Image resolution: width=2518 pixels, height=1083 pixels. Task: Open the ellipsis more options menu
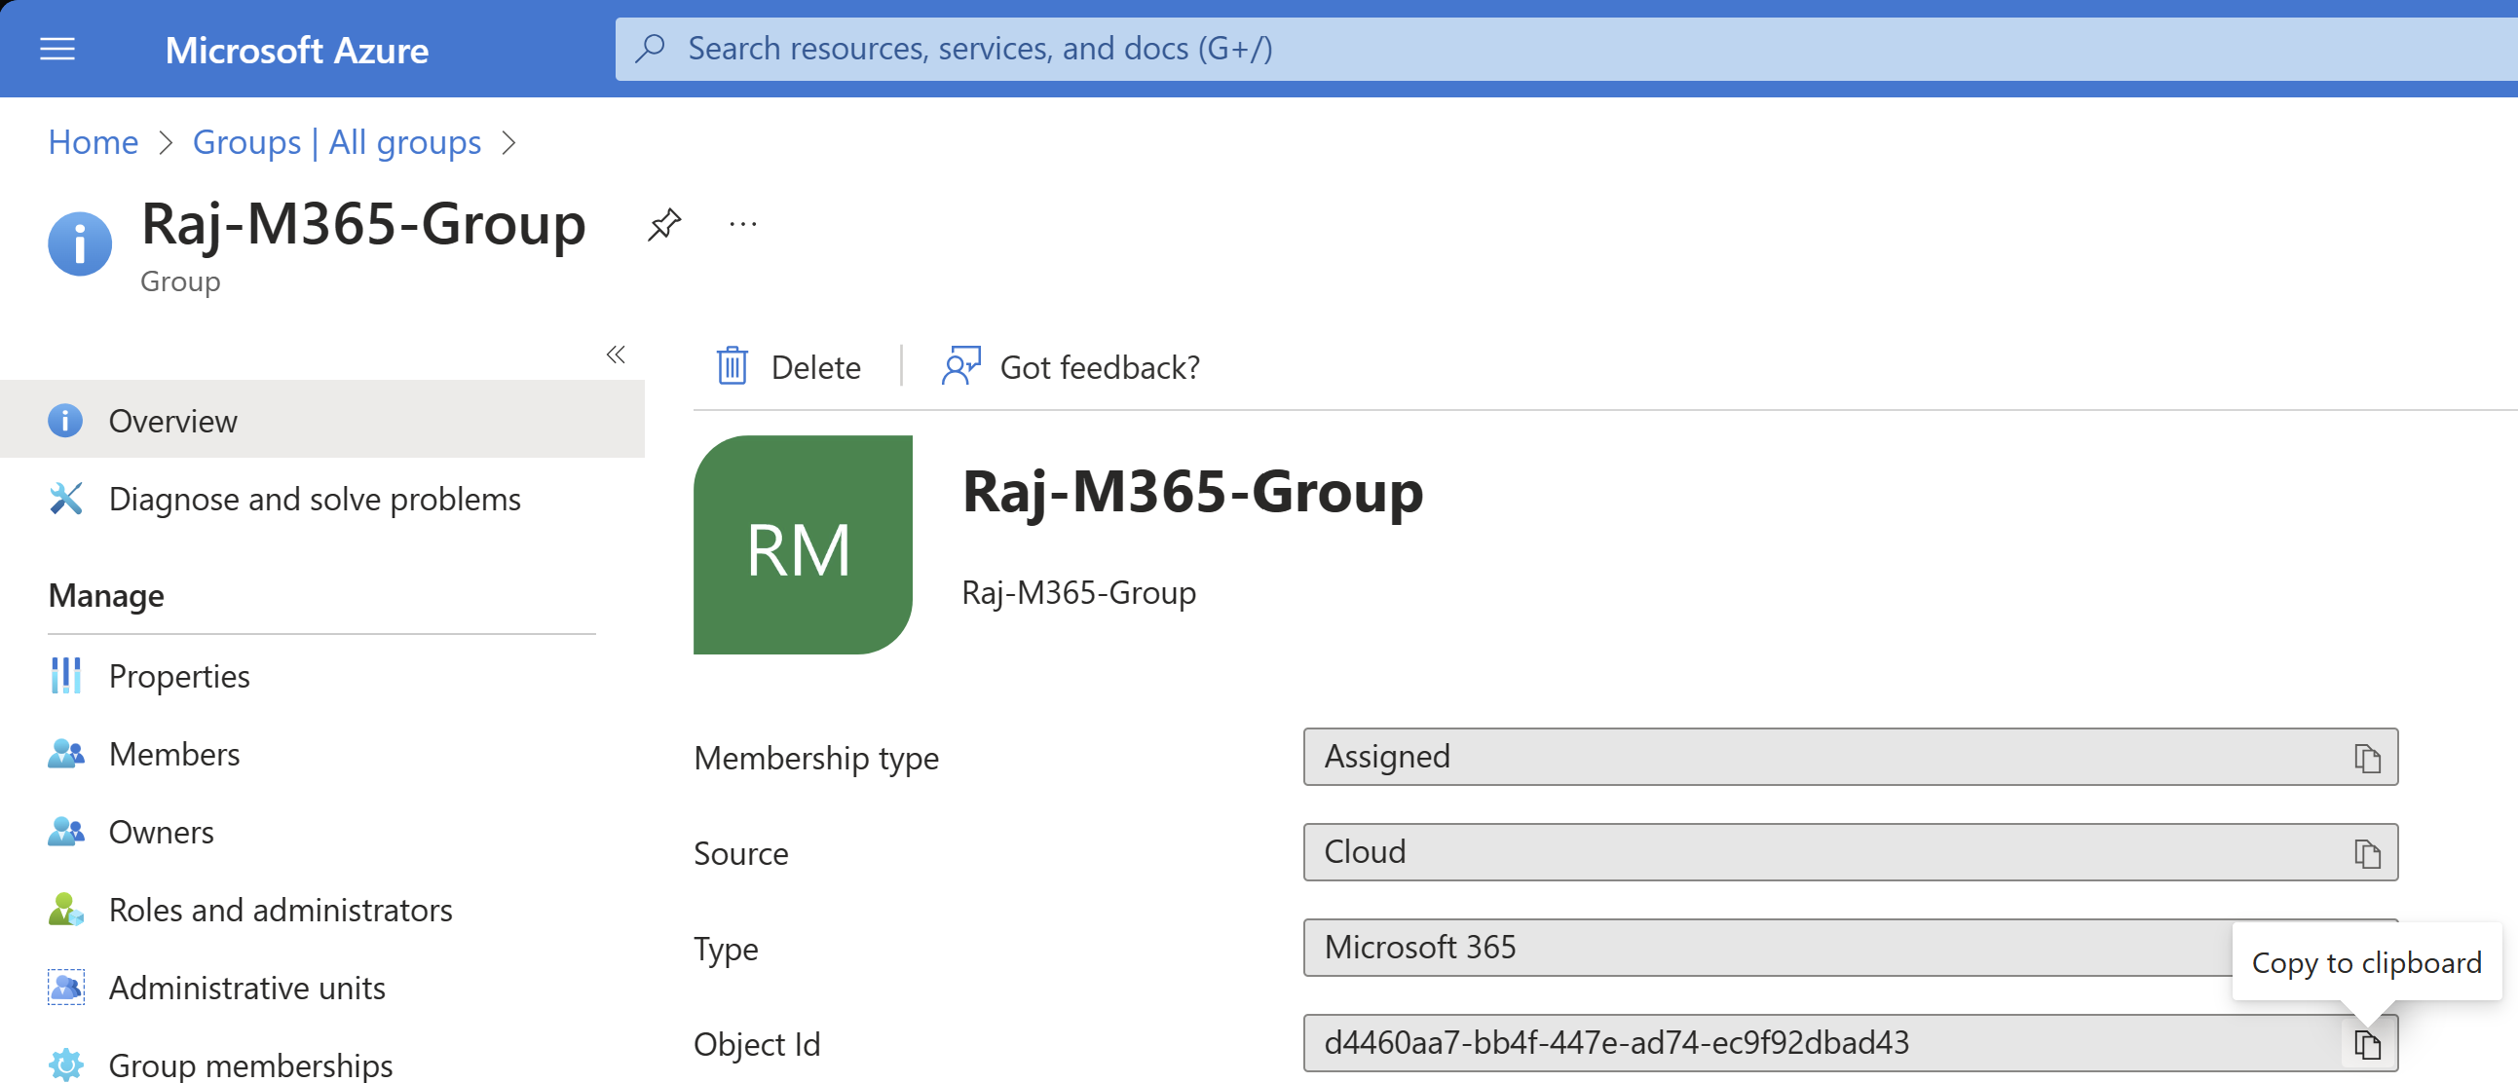coord(742,224)
